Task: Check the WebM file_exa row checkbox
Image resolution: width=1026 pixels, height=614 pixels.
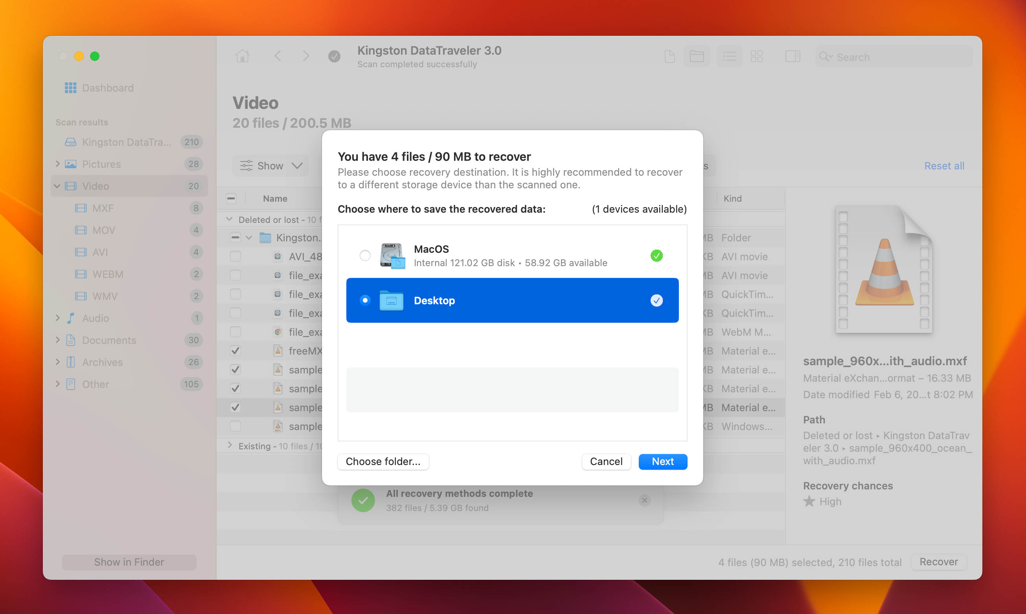Action: pyautogui.click(x=235, y=332)
